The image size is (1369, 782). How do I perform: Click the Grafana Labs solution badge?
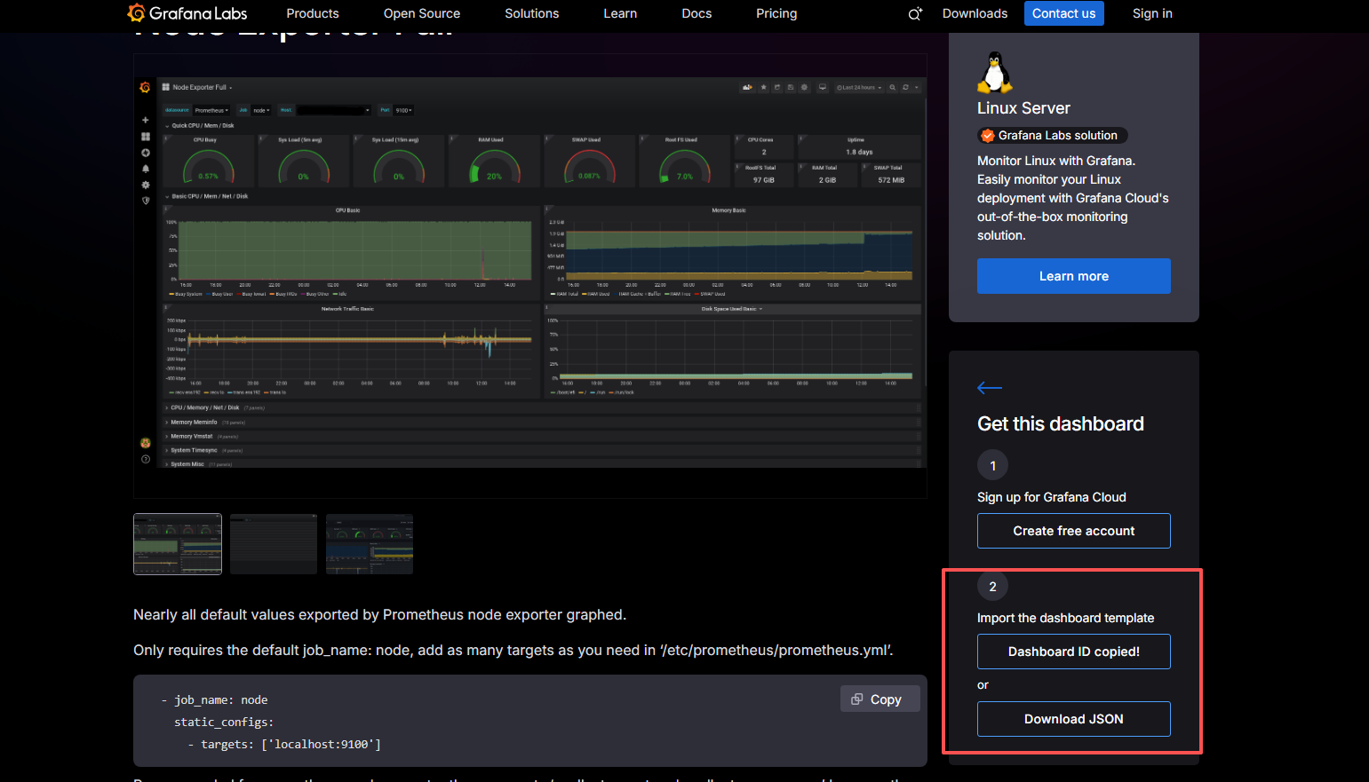[x=1052, y=136]
